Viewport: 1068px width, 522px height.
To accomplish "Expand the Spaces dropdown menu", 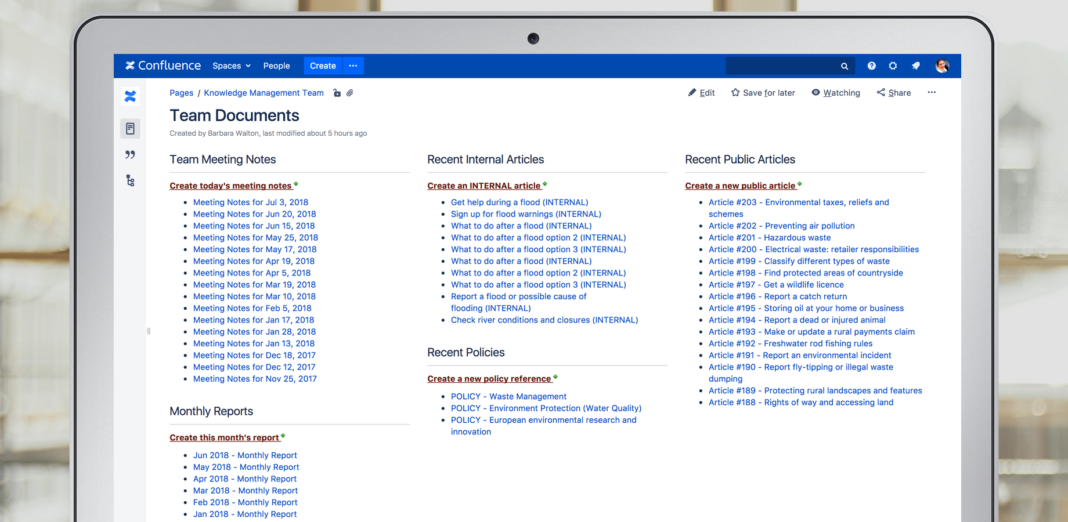I will coord(231,66).
